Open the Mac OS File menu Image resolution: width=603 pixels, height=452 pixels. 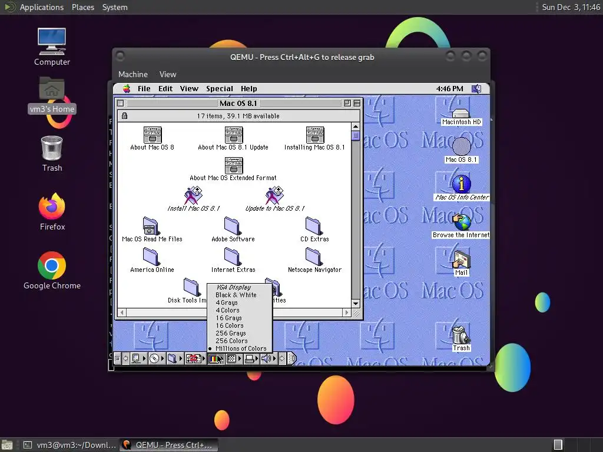(144, 89)
